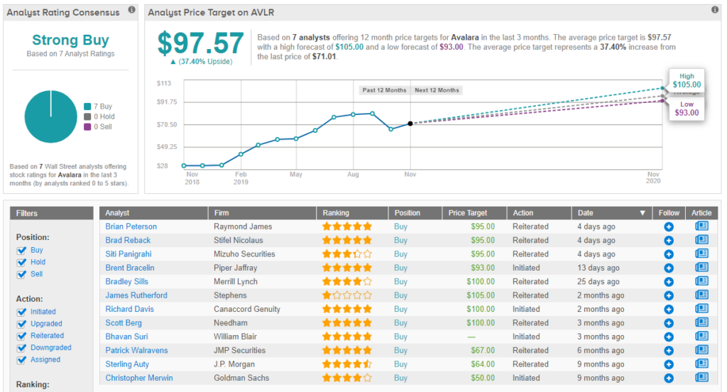Open article icon in Goldman Sachs row

[701, 377]
